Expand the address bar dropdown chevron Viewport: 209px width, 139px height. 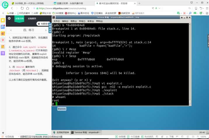pyautogui.click(x=159, y=8)
